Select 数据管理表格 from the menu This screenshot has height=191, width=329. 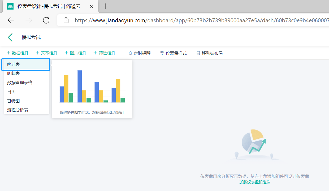[27, 83]
